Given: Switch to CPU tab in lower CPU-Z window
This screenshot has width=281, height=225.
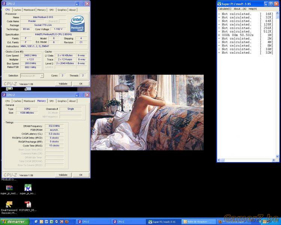Looking at the screenshot, I should (x=7, y=101).
